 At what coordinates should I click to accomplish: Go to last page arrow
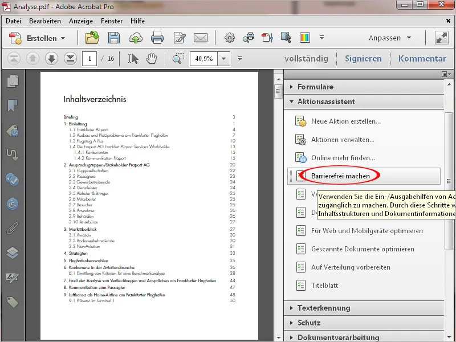70,59
